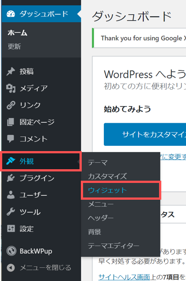
Task: Click the media icon beside メディア
Action: point(11,88)
